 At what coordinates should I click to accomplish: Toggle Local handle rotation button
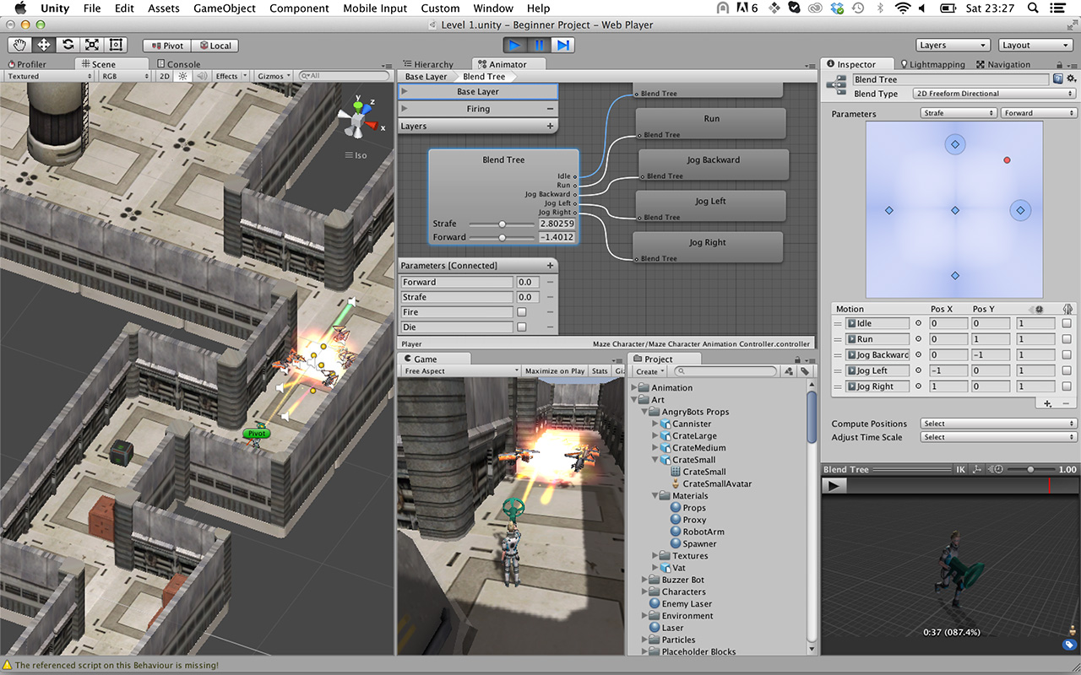215,46
